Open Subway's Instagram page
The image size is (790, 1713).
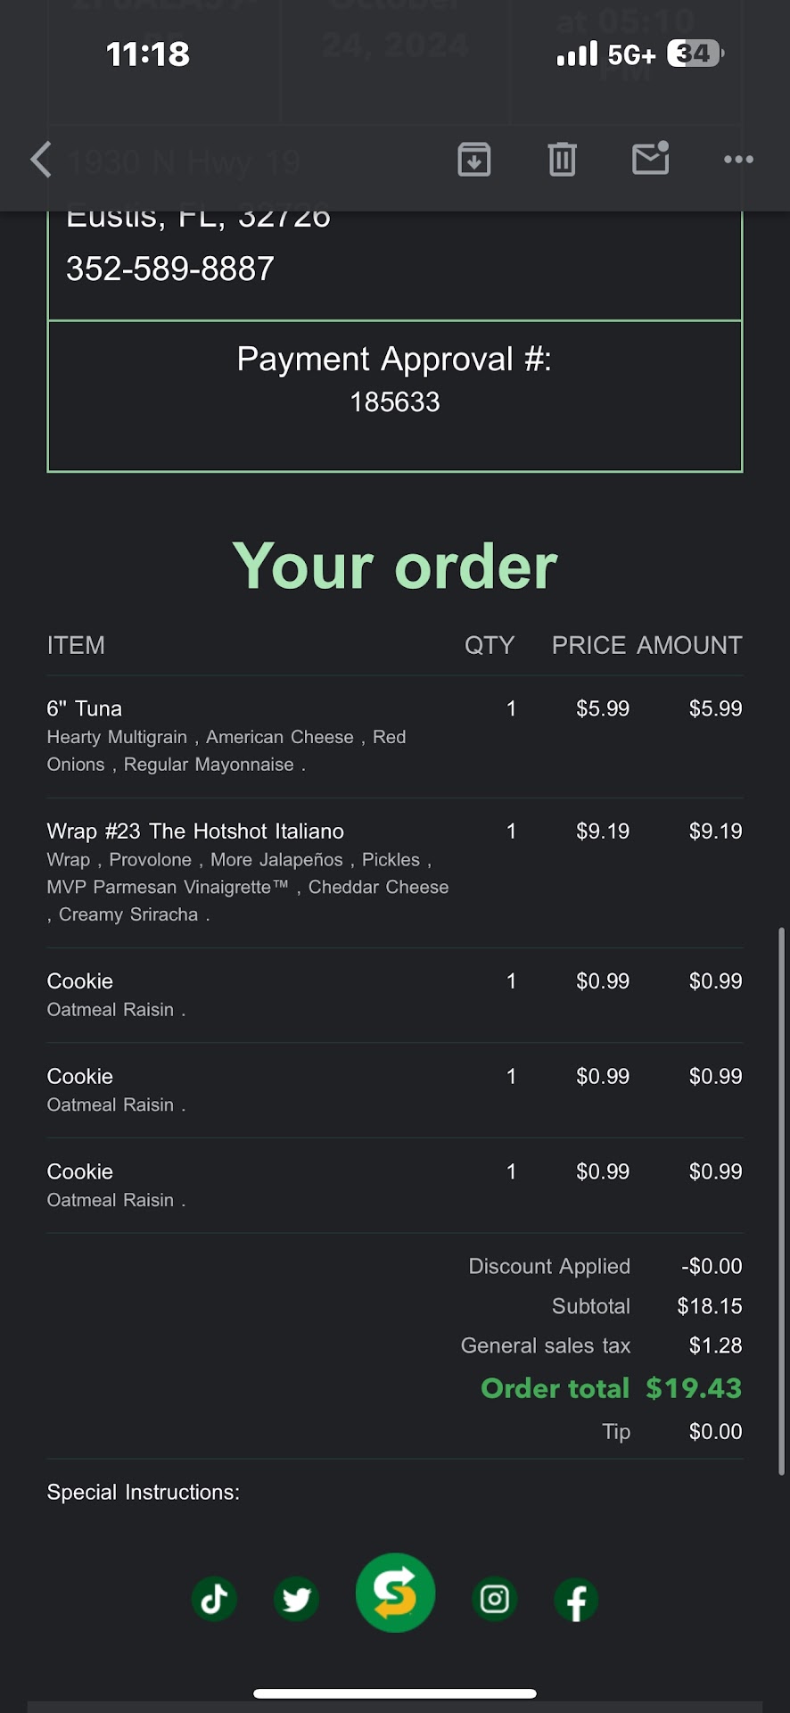click(495, 1599)
